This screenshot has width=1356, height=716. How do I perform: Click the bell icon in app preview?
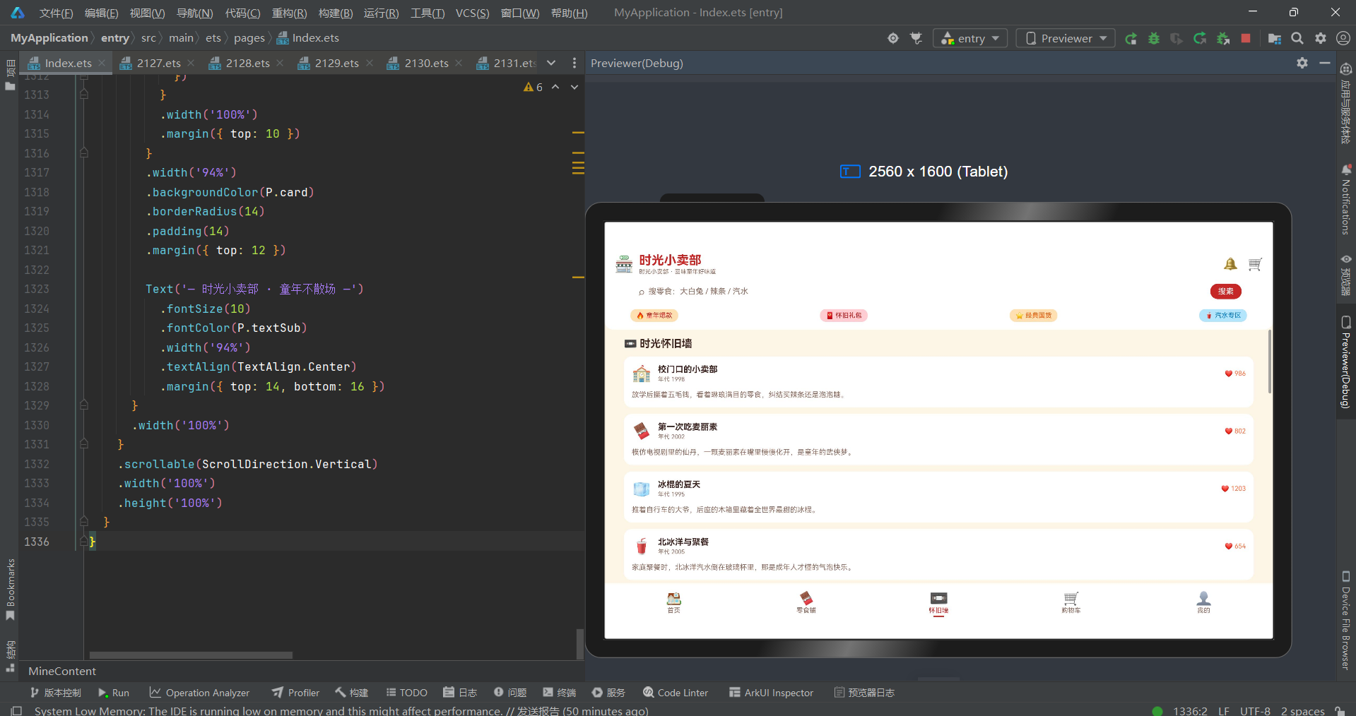click(1230, 263)
